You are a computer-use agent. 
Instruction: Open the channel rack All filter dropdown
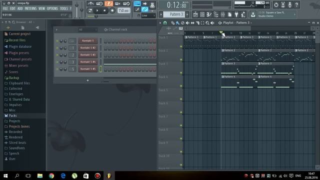pyautogui.click(x=87, y=29)
